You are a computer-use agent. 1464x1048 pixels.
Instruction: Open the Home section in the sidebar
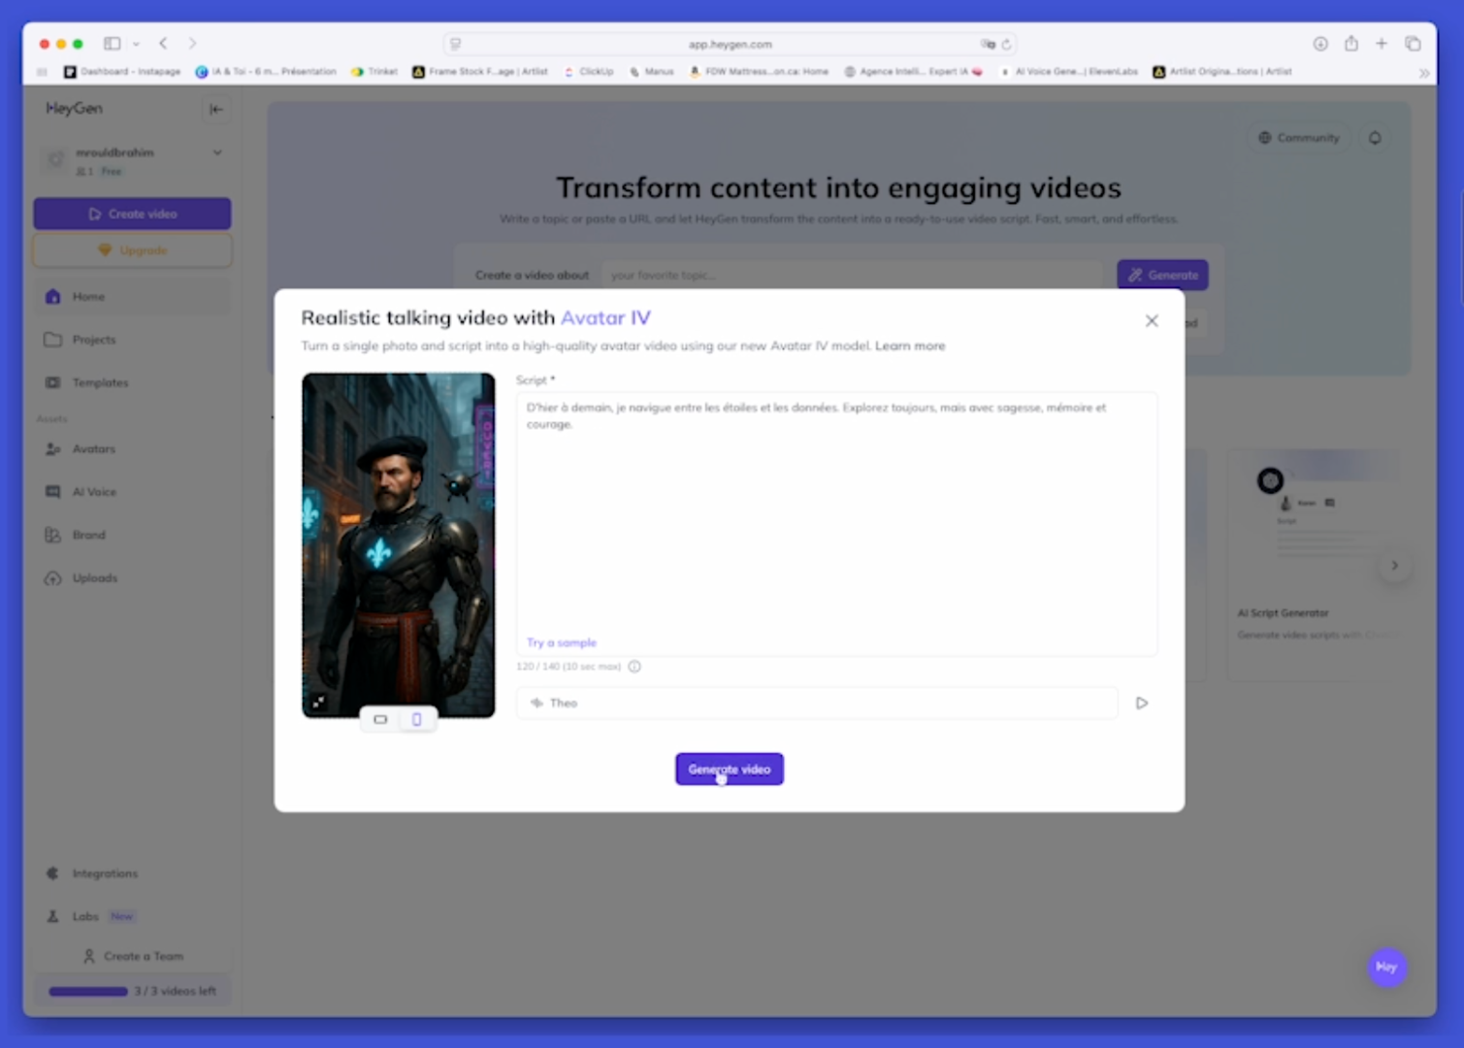(88, 297)
